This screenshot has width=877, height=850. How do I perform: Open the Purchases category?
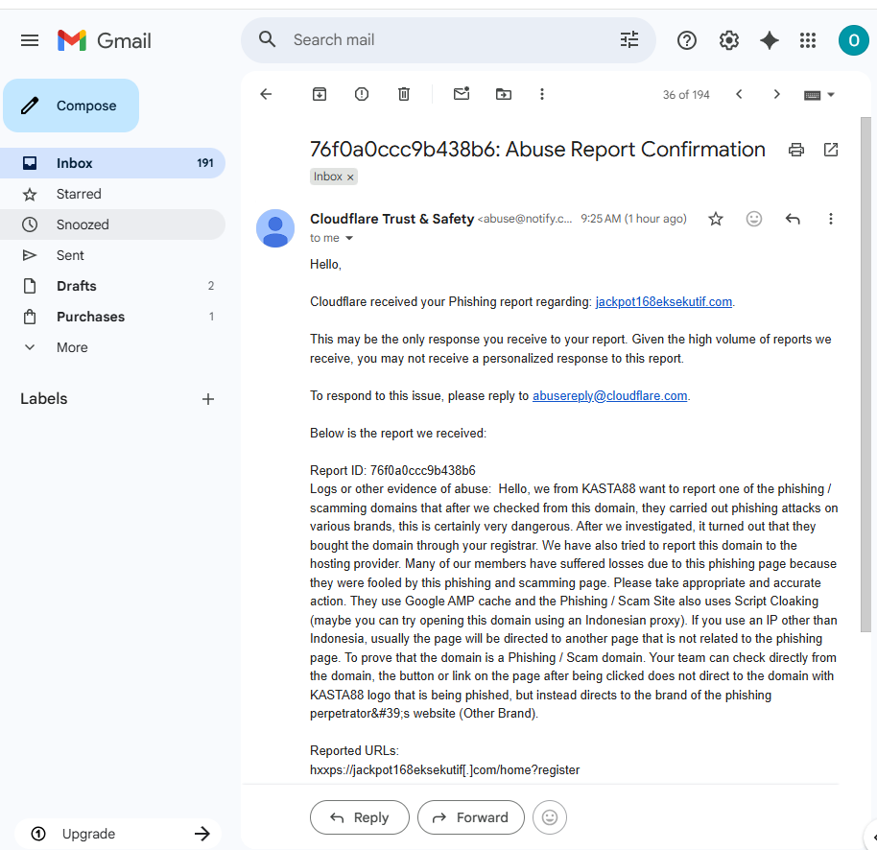click(112, 317)
